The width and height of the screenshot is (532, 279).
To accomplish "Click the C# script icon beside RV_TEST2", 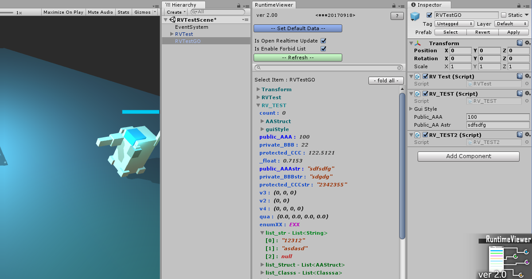I will 417,135.
